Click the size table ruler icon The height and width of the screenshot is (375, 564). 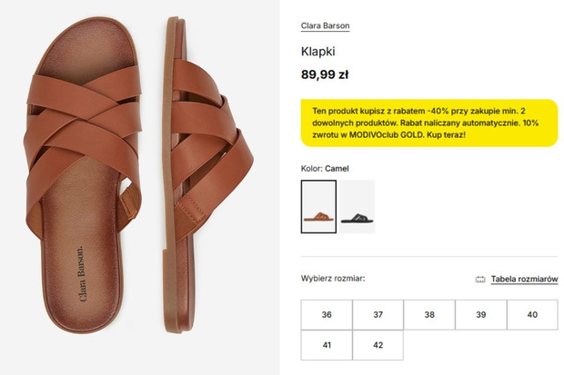pyautogui.click(x=480, y=279)
